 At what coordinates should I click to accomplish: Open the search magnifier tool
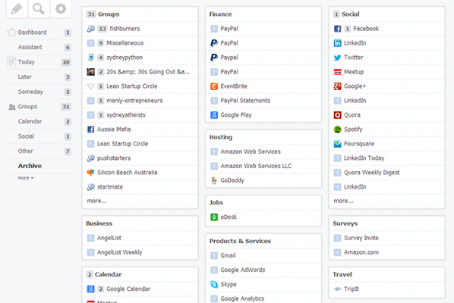point(39,8)
